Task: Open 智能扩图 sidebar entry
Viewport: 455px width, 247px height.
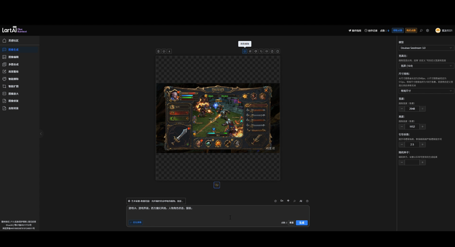Action: 19,86
